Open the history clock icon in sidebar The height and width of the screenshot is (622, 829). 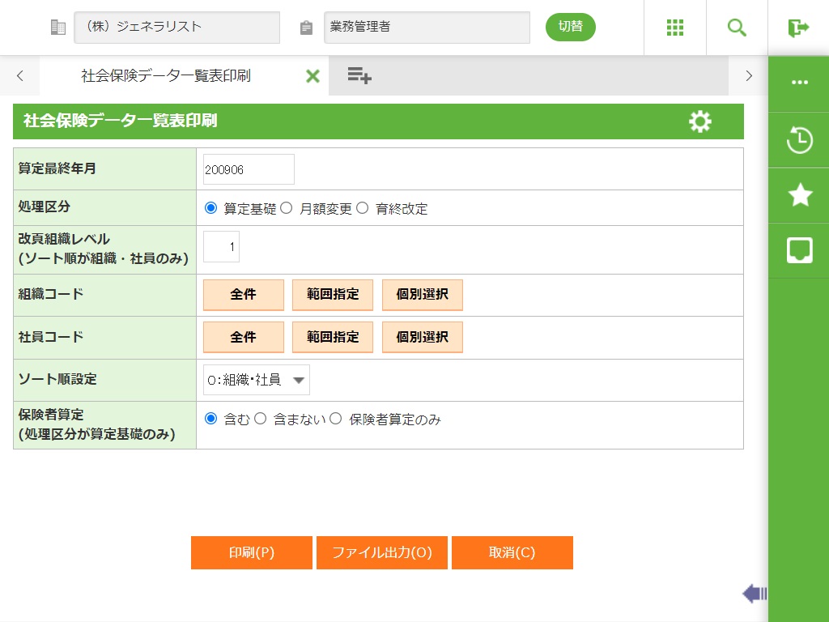799,140
